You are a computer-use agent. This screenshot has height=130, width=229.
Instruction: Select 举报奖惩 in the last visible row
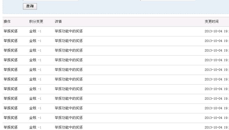(10, 127)
